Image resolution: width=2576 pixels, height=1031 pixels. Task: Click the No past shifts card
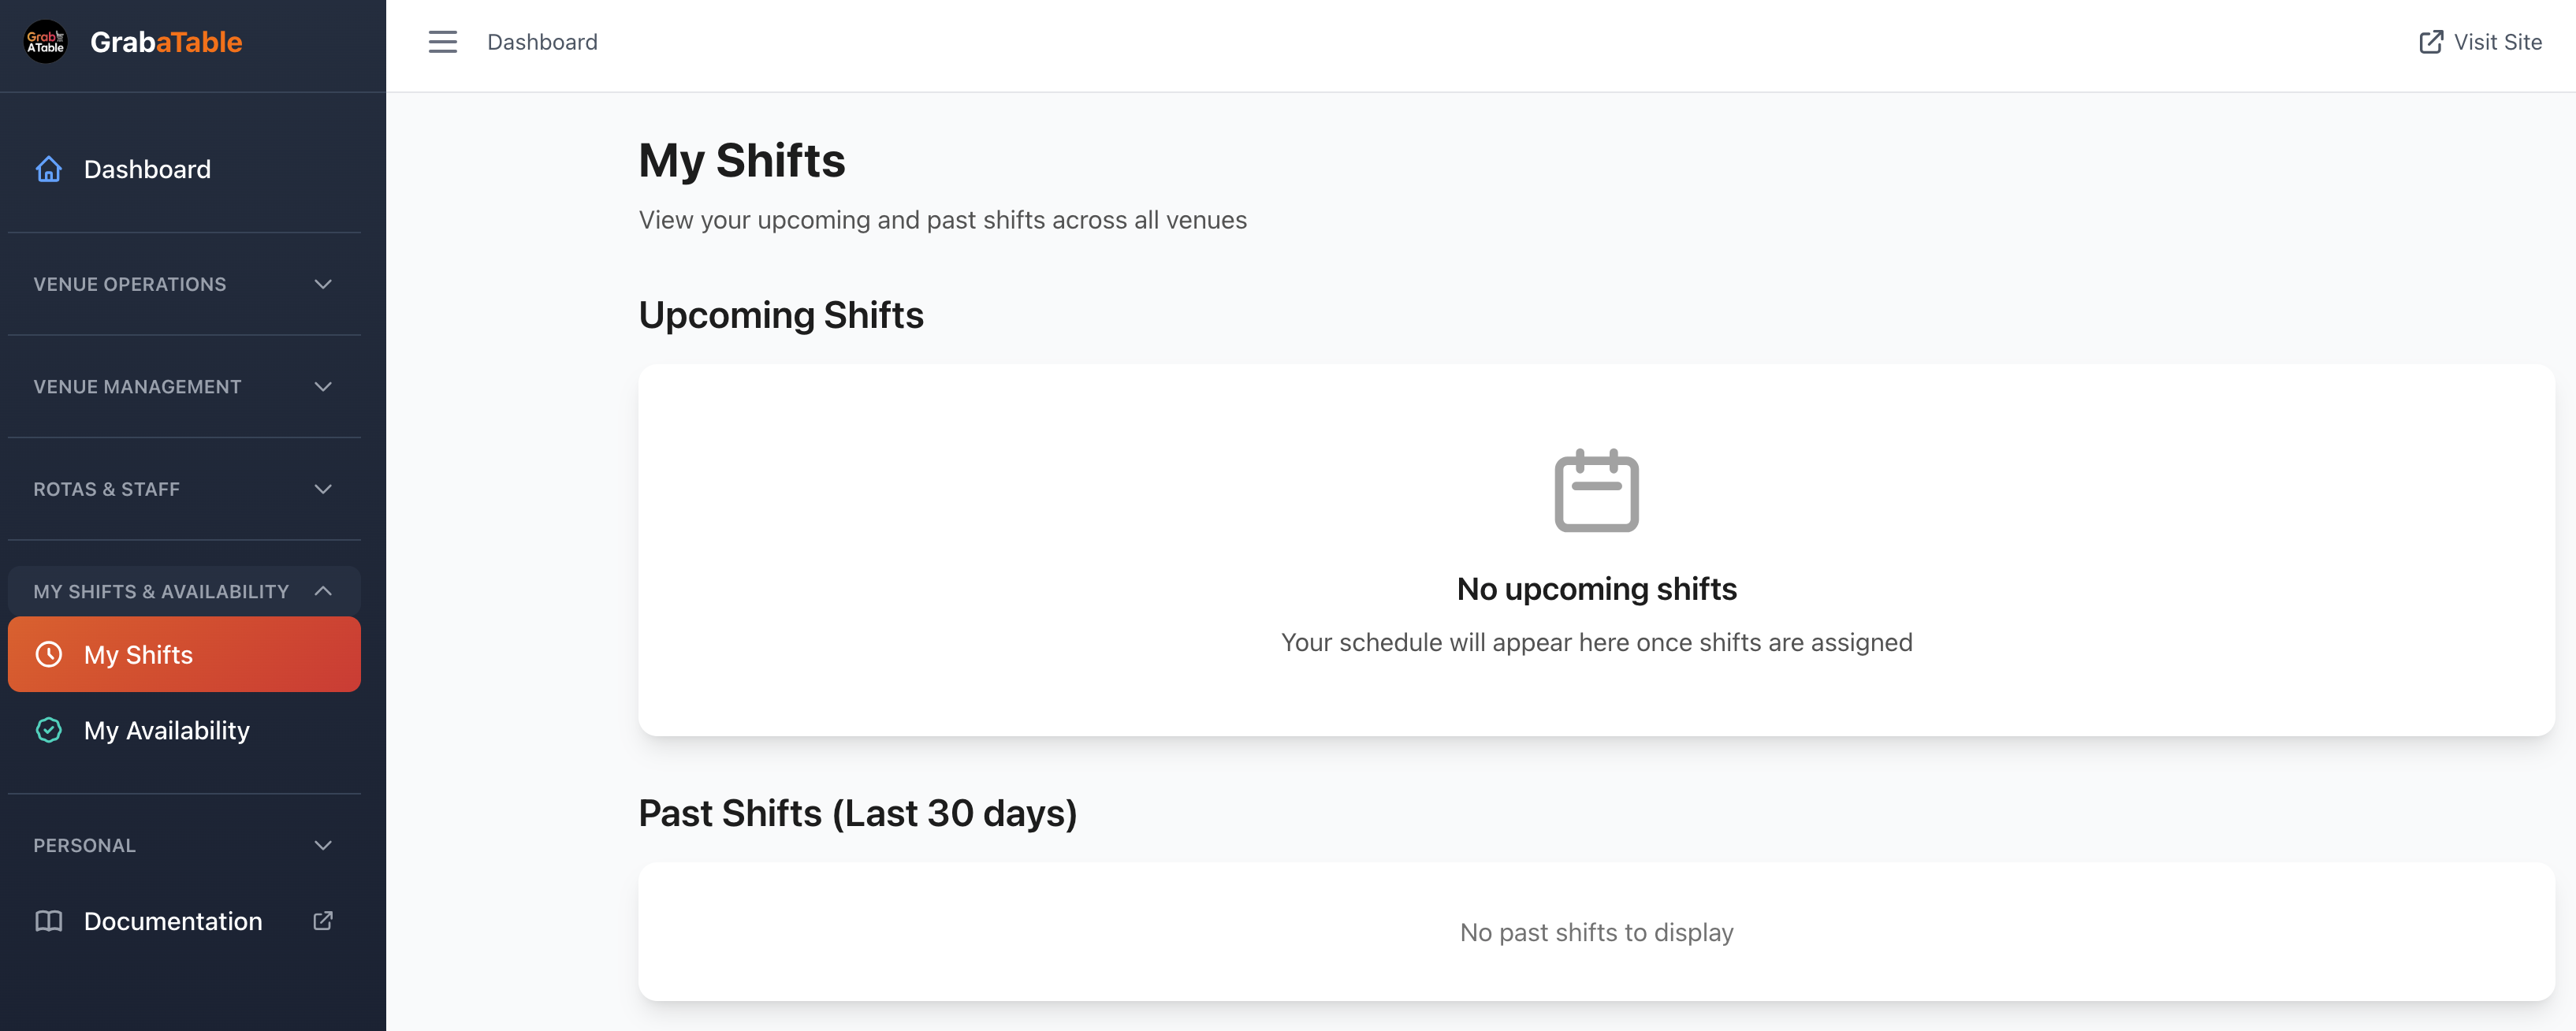[x=1596, y=931]
